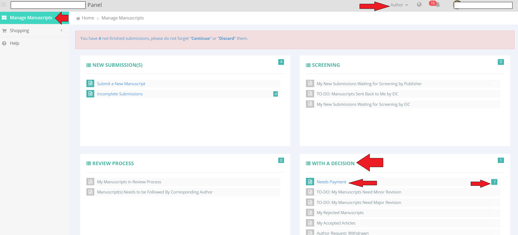
Task: Open the Incomplete Submissions link
Action: click(x=120, y=94)
